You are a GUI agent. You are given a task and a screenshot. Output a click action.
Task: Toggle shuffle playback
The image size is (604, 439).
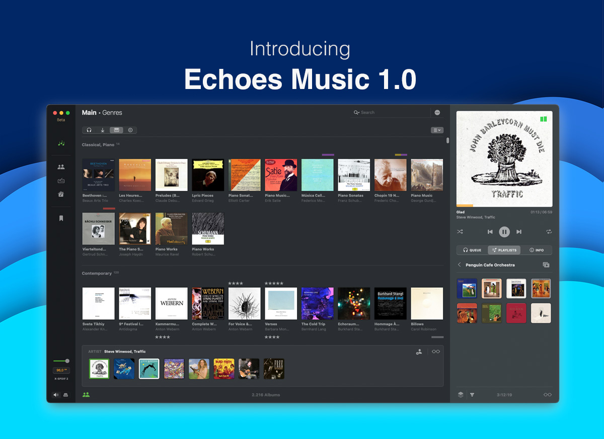point(460,232)
